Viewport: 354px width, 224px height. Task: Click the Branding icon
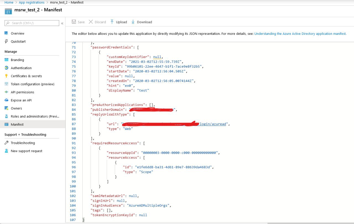[6, 60]
